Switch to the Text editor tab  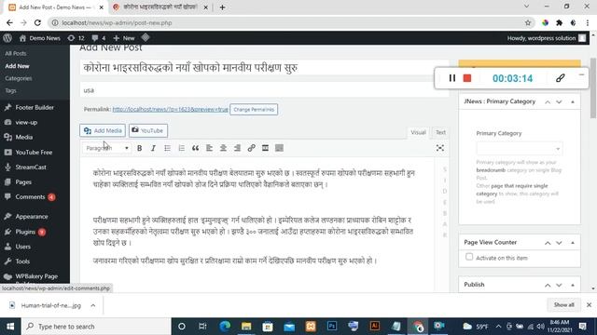(440, 132)
